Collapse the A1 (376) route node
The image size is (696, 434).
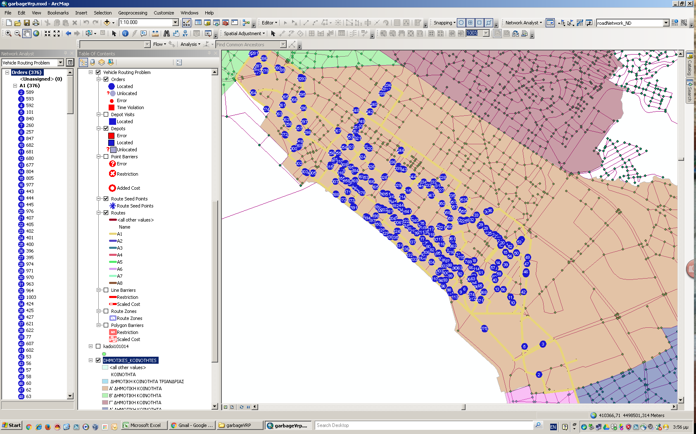coord(15,86)
